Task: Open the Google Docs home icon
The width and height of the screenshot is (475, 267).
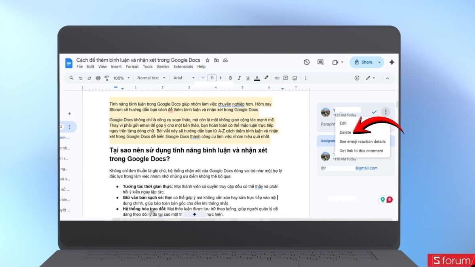Action: [x=68, y=63]
